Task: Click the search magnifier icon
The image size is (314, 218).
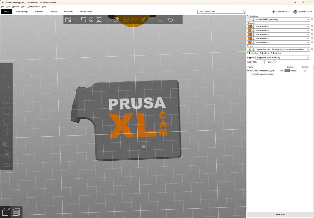Action: [x=244, y=11]
